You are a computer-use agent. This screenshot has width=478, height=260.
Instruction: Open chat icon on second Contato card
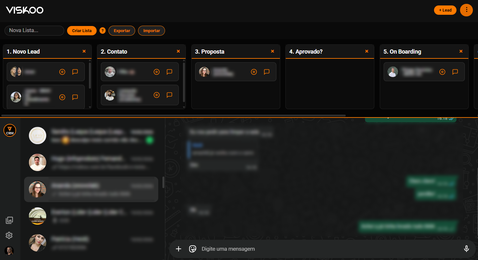(169, 95)
